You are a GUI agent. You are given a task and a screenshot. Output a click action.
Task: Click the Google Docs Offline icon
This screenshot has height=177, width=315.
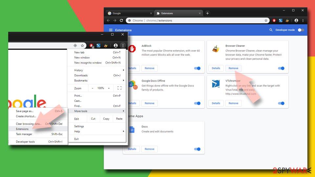(133, 85)
